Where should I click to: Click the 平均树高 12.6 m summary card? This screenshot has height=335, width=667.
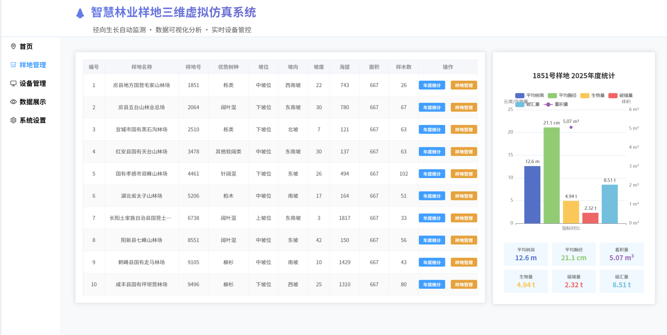coord(526,254)
